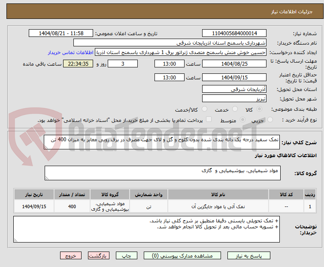
Task: Click the remaining time 22:34:35 field
Action: (78, 64)
